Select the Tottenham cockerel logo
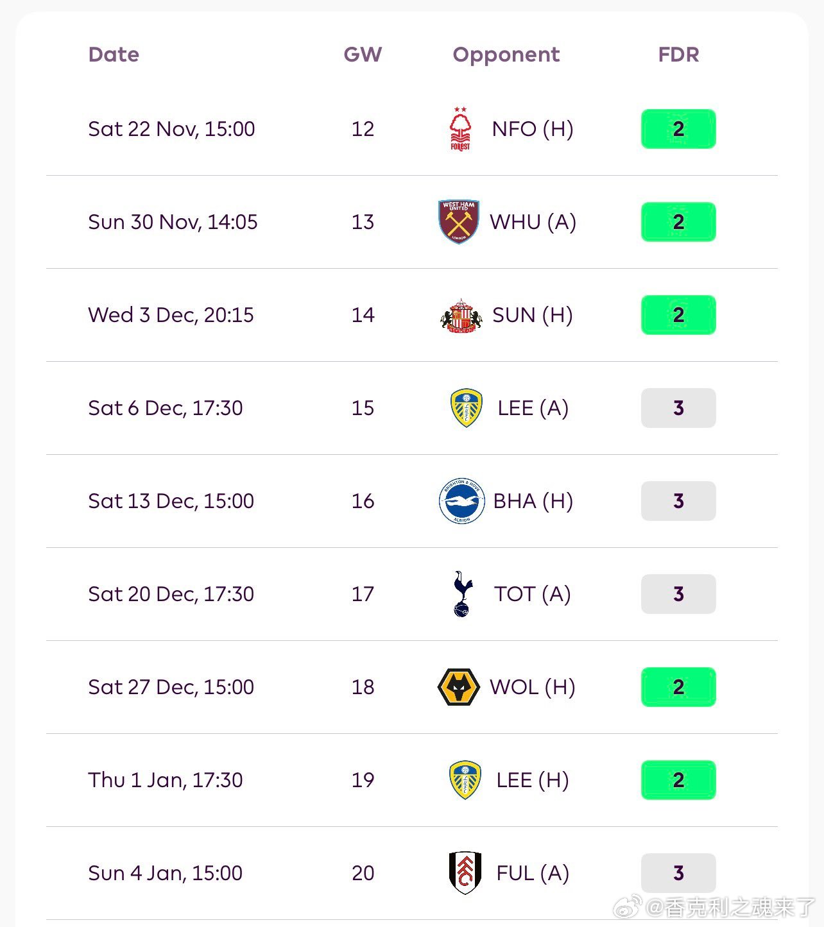The height and width of the screenshot is (927, 824). pos(462,594)
